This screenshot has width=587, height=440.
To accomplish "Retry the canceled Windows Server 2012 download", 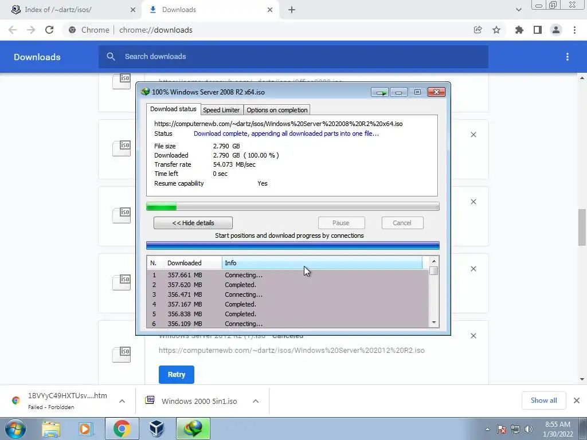I will click(x=177, y=375).
